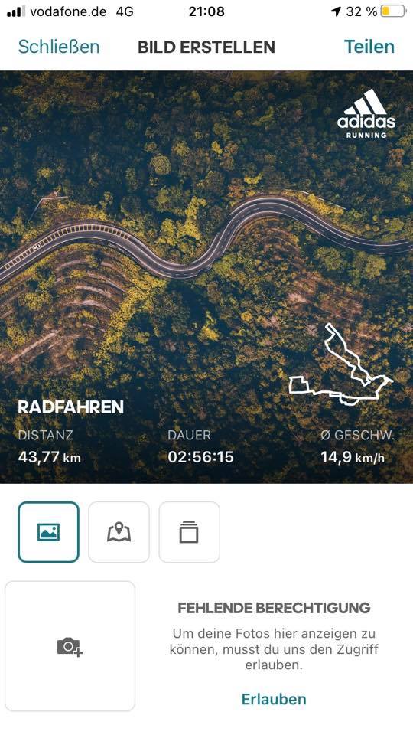Tap the white route outline overlay

[340, 364]
